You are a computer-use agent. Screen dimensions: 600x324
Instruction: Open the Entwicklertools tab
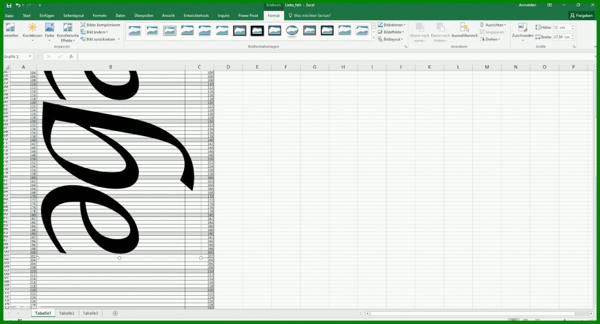[x=196, y=16]
